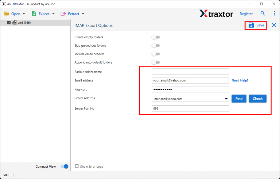This screenshot has height=179, width=280.
Task: Open the Need Help? link
Action: pos(240,80)
